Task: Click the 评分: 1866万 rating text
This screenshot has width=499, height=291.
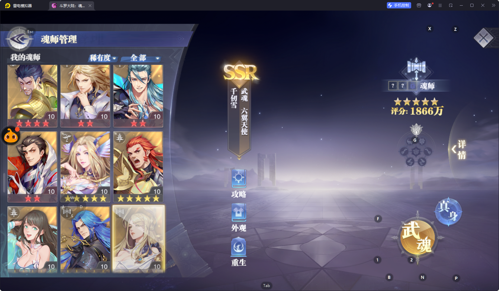Action: click(417, 111)
